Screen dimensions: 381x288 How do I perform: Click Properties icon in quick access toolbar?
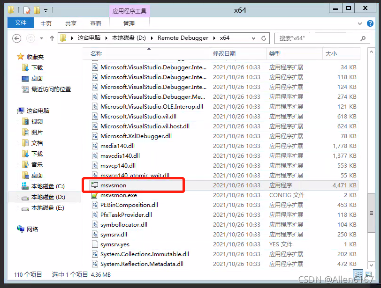coord(26,10)
